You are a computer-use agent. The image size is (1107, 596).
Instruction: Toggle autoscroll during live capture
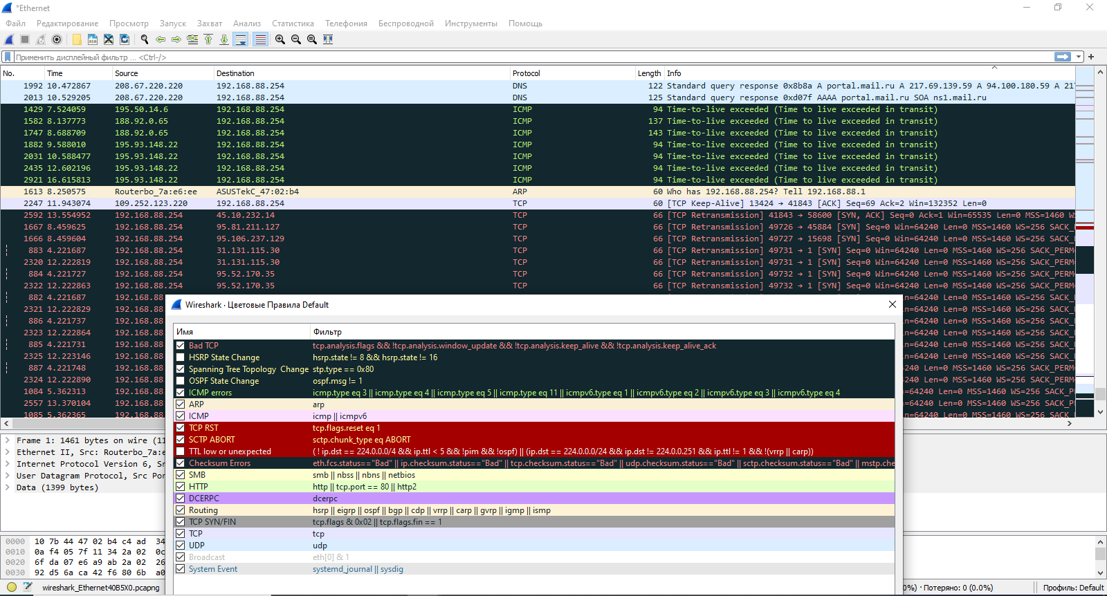(x=241, y=39)
